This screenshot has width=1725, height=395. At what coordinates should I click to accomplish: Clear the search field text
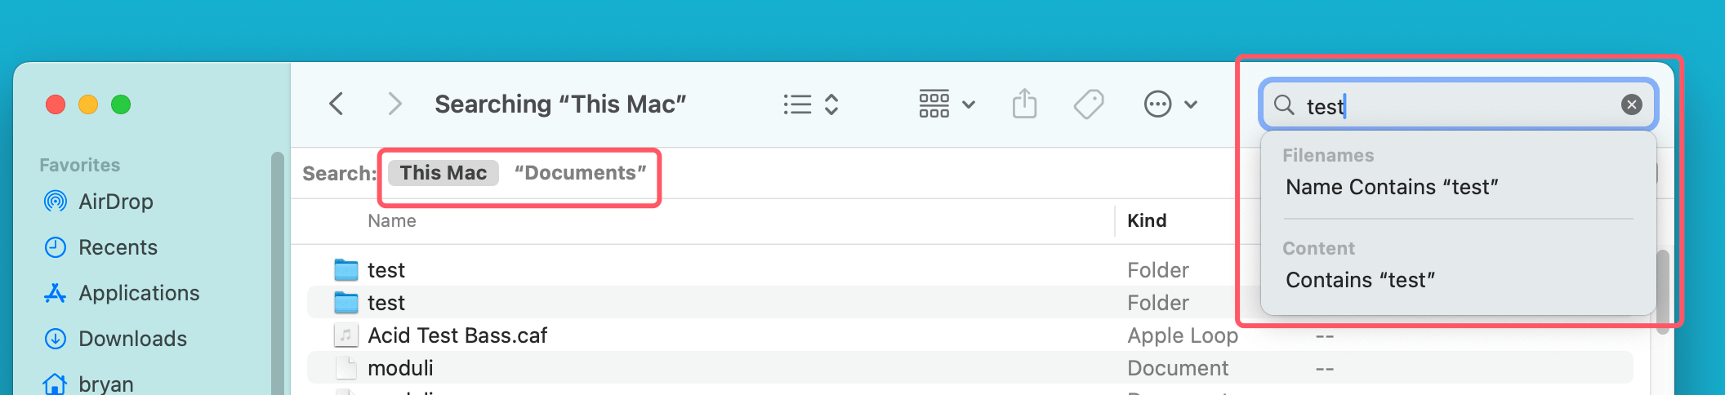(x=1631, y=104)
